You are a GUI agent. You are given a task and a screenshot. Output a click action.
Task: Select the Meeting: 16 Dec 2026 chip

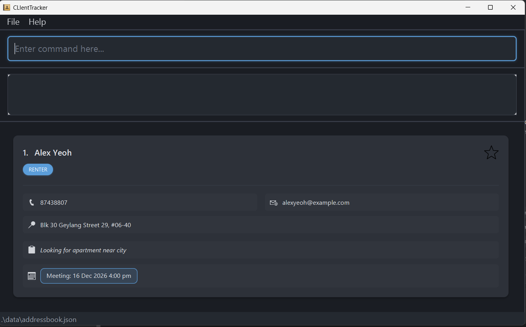coord(89,276)
